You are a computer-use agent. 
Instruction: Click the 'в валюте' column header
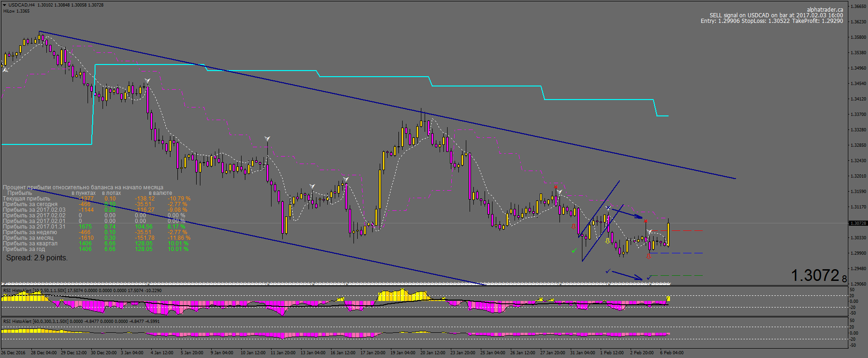coord(160,193)
